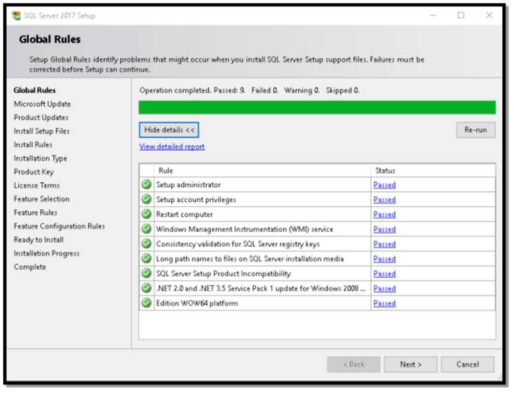Maximize the SQL Server 2017 Setup window
This screenshot has width=514, height=393.
tap(461, 15)
